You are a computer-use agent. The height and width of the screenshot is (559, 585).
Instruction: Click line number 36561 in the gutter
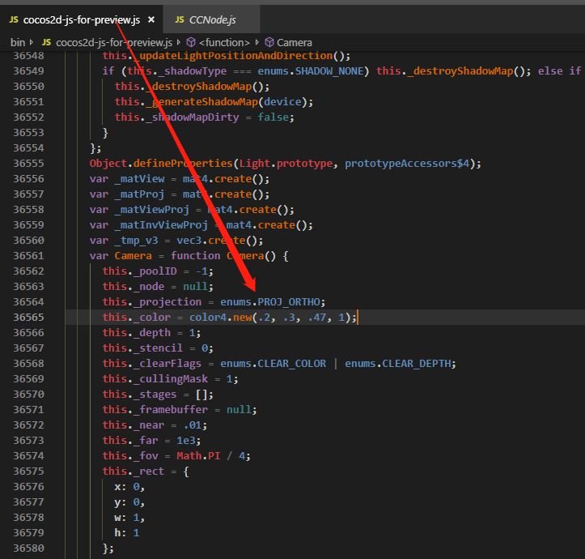[28, 256]
